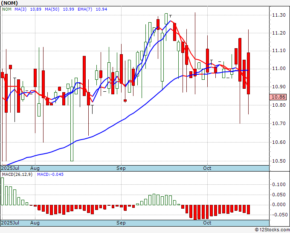Click the last red candlestick on the chart
This screenshot has width=290, height=233.
[x=248, y=73]
